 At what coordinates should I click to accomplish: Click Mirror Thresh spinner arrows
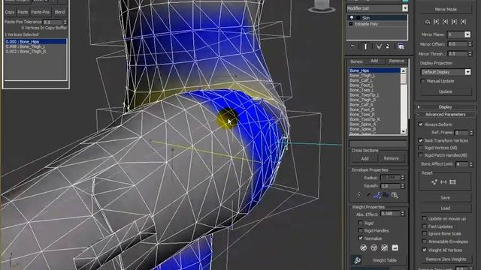tap(470, 54)
